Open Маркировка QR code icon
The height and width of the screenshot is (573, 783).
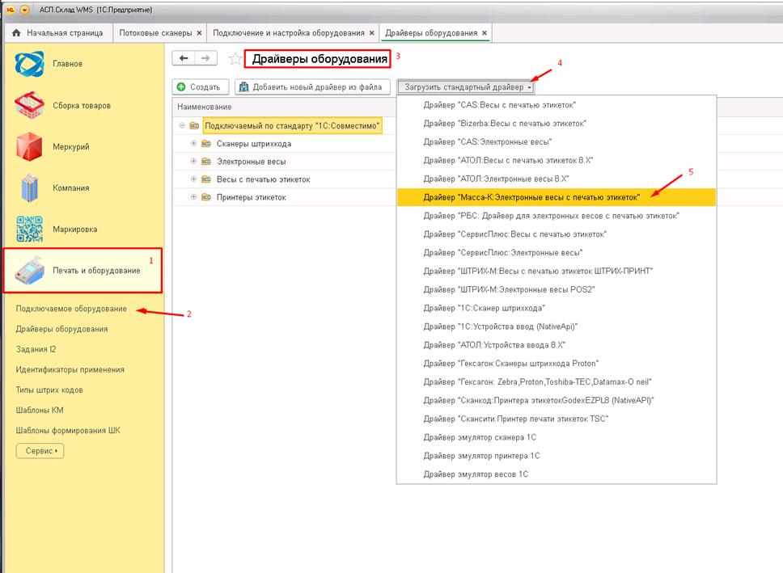pos(29,229)
